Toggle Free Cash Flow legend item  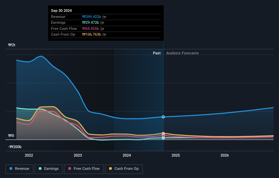[83, 169]
